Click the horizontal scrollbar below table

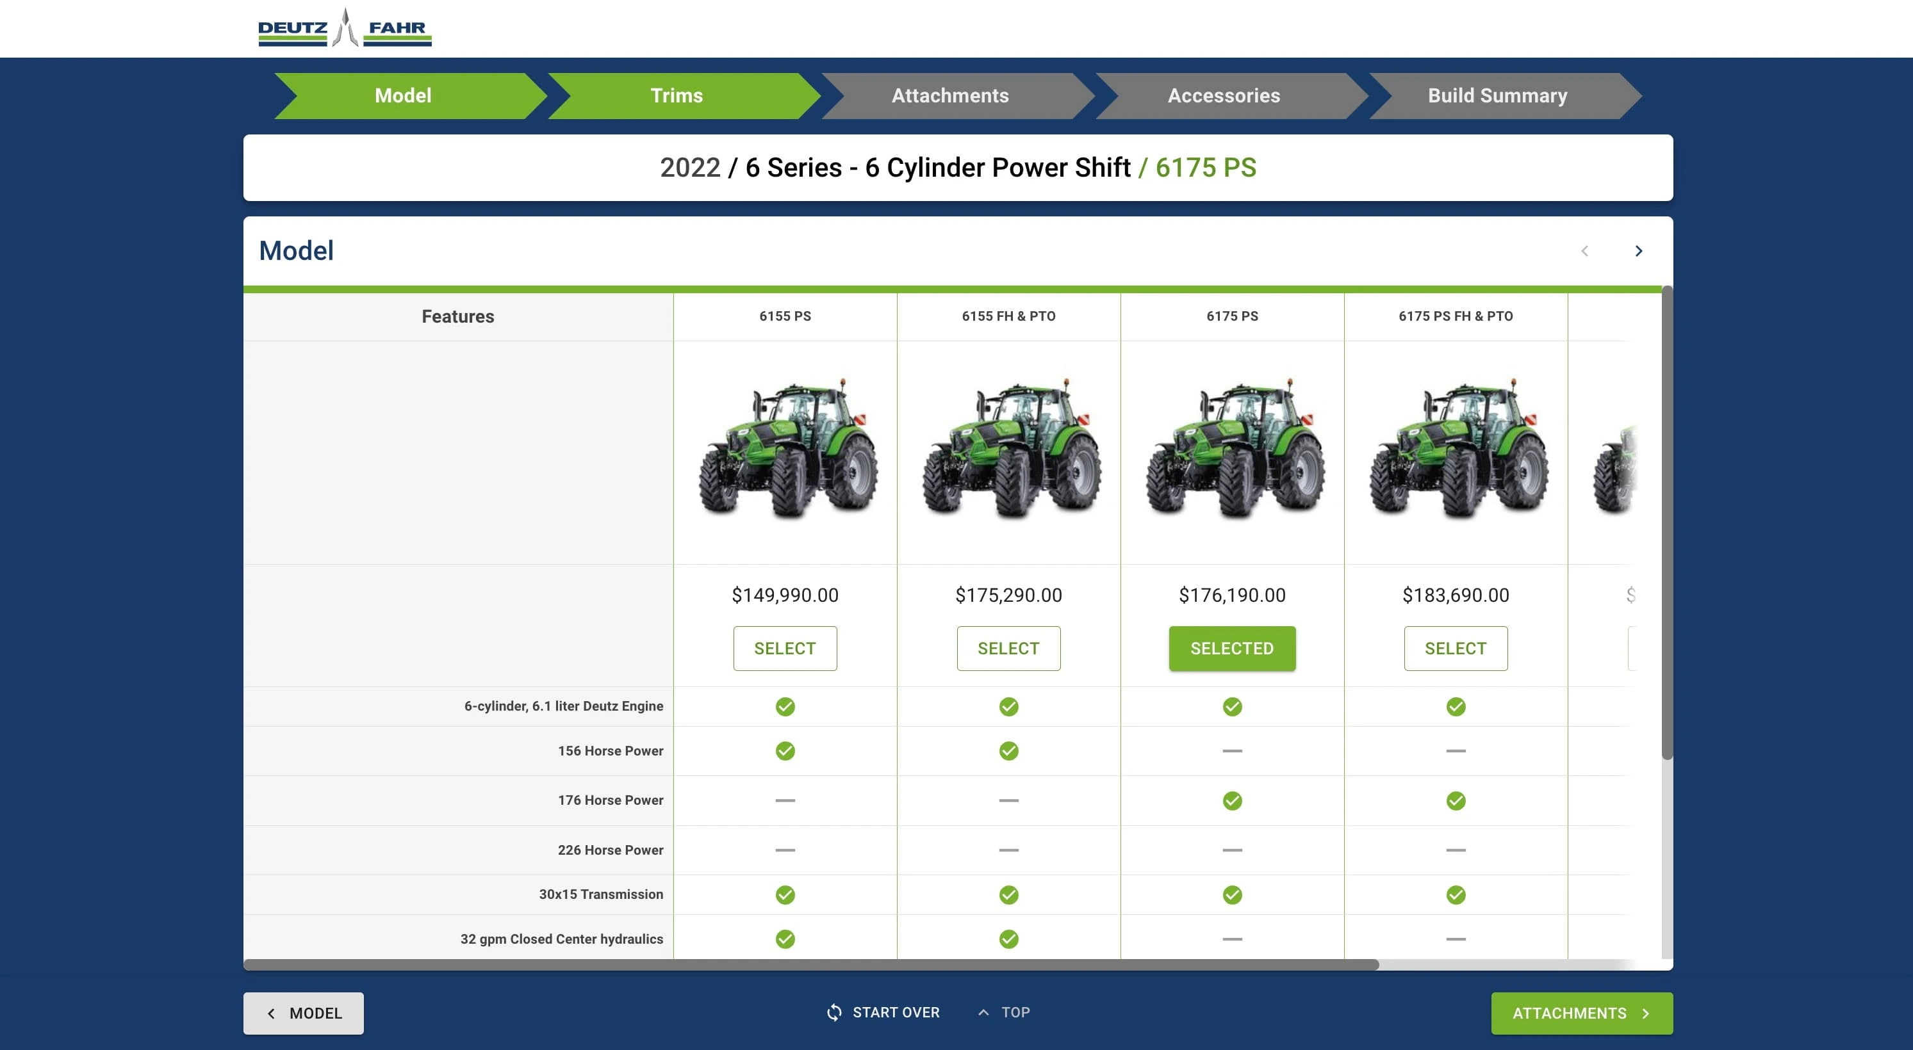811,965
